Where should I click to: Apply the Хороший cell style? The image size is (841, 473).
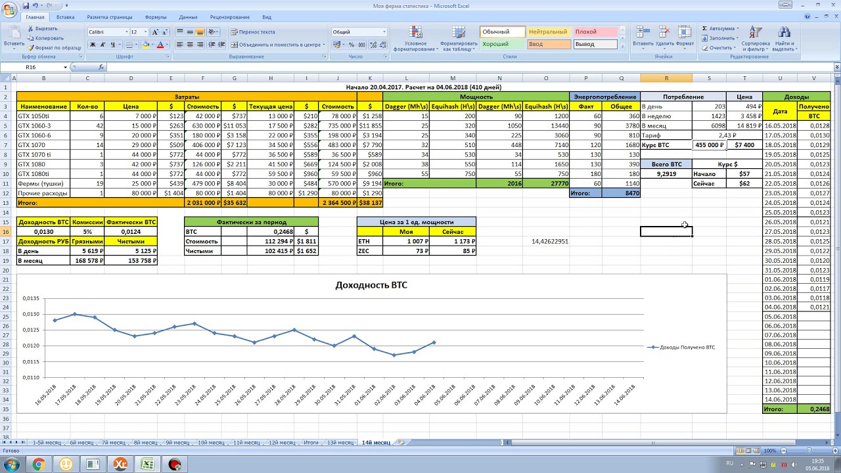[x=503, y=44]
